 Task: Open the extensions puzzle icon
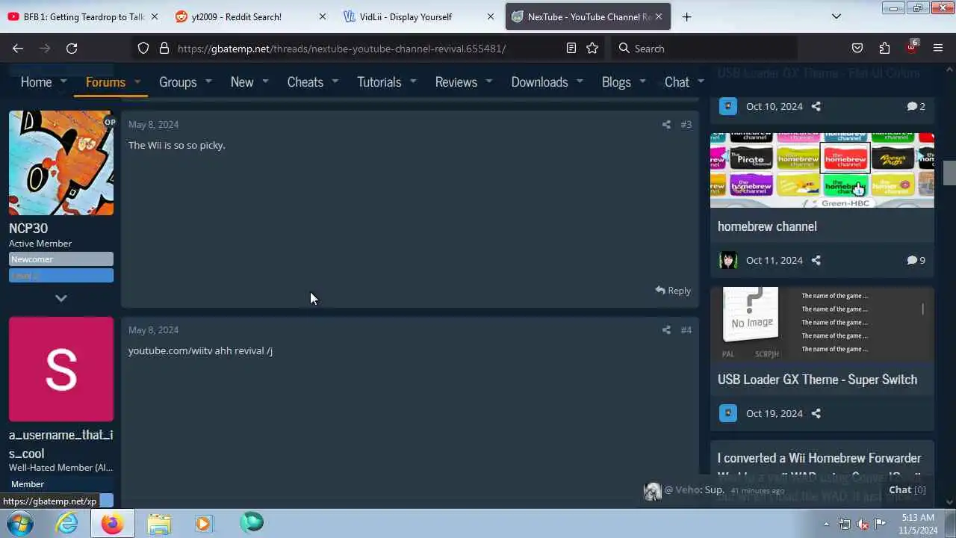[884, 48]
